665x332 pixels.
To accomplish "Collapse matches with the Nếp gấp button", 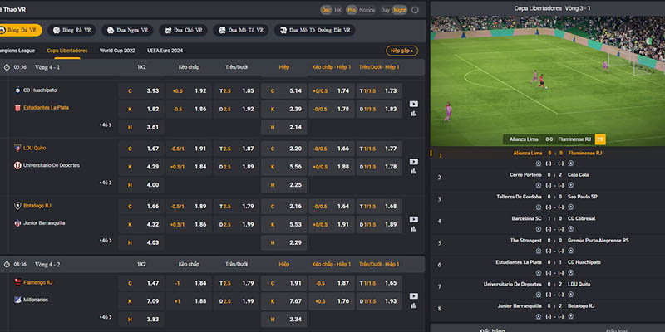I will [x=401, y=51].
